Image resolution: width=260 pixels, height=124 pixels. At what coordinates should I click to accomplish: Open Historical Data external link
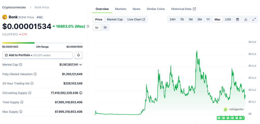coord(183,9)
